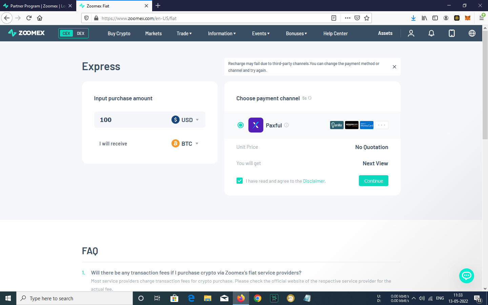This screenshot has width=488, height=305.
Task: Expand the Bonuses menu
Action: (x=297, y=34)
